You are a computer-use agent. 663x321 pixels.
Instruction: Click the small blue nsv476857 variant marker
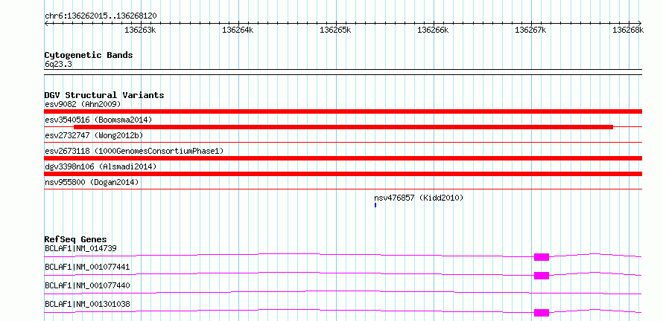click(375, 205)
